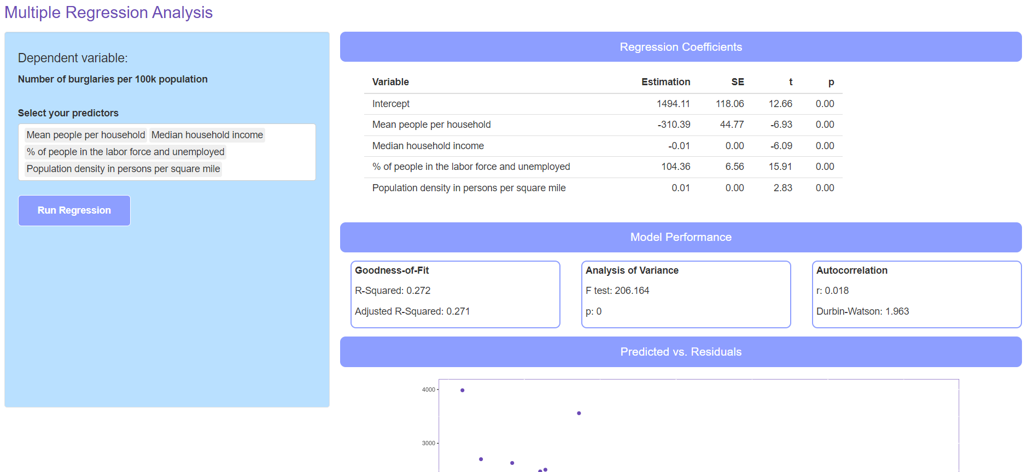Select the 'Median household income' predictor tag
Screen dimensions: 1028x472
click(207, 135)
